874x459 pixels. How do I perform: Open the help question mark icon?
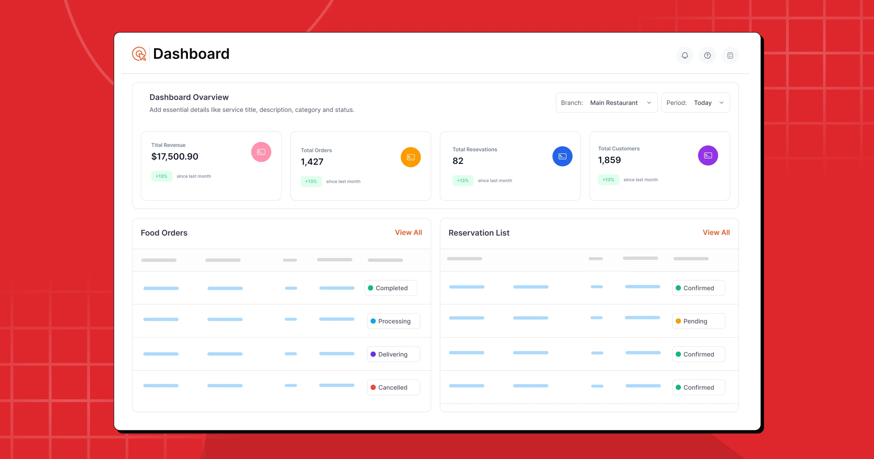[x=707, y=55]
